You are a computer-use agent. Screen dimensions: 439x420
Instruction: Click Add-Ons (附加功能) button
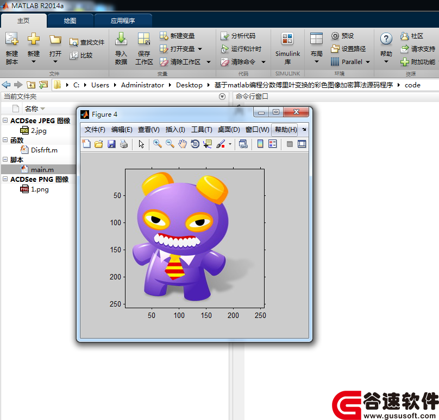[x=418, y=62]
